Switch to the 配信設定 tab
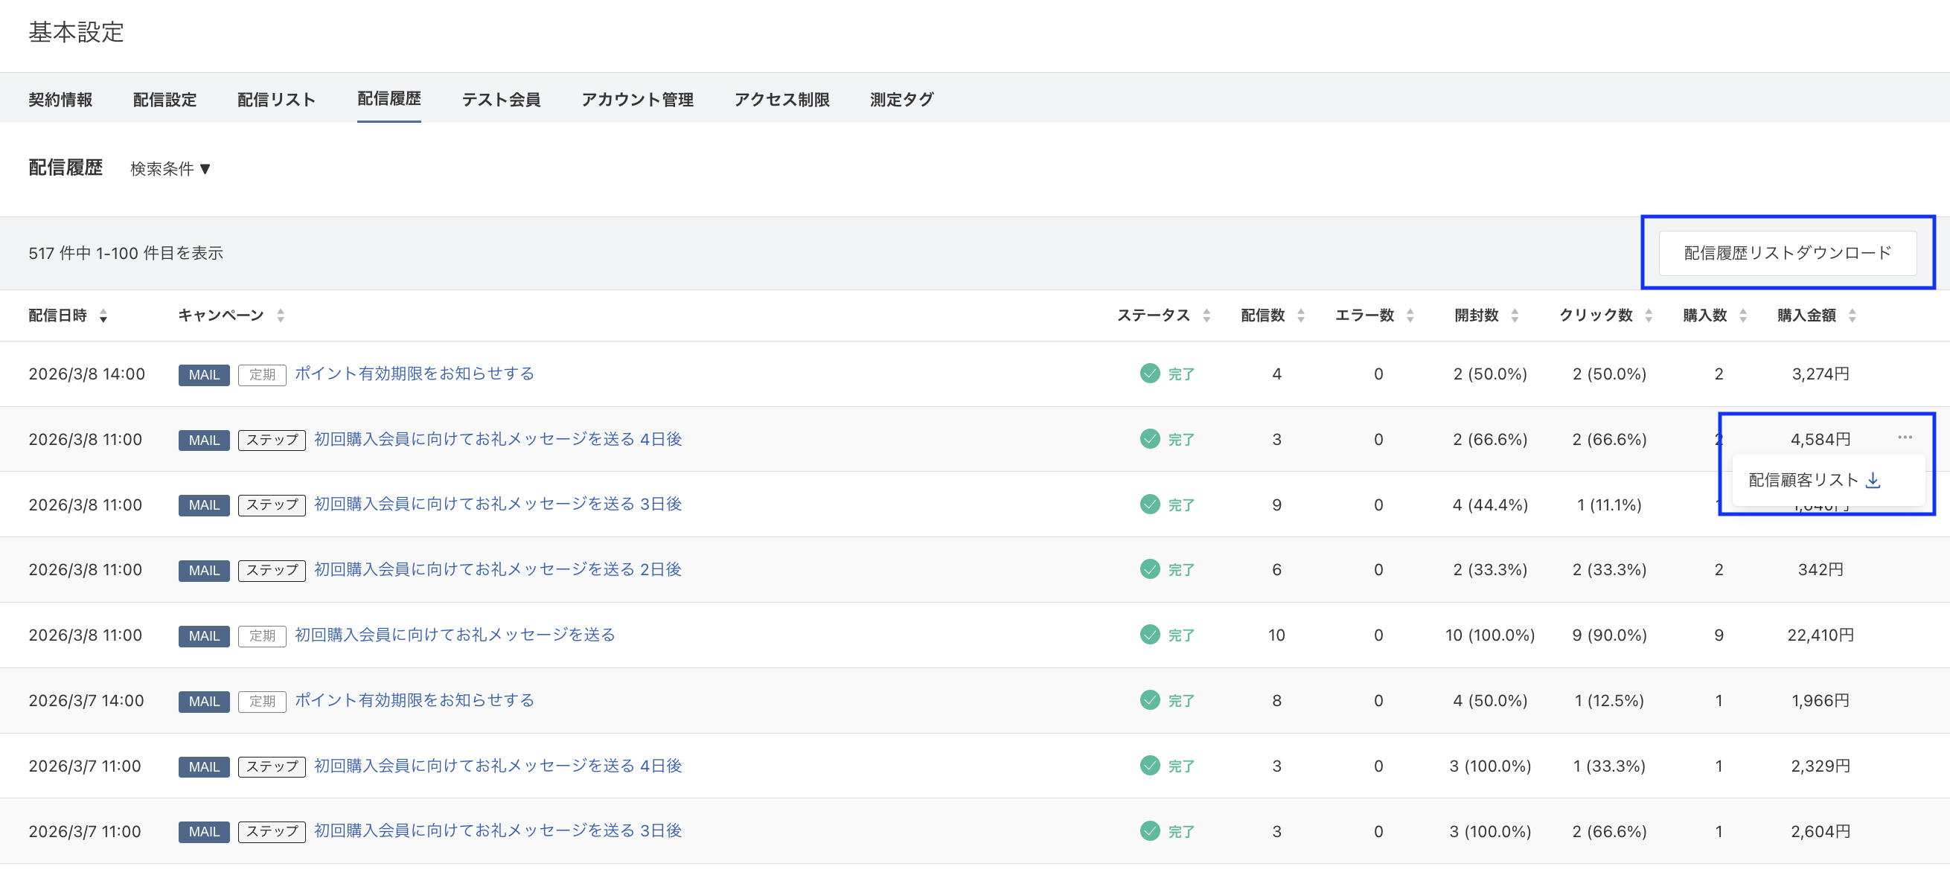 click(164, 98)
